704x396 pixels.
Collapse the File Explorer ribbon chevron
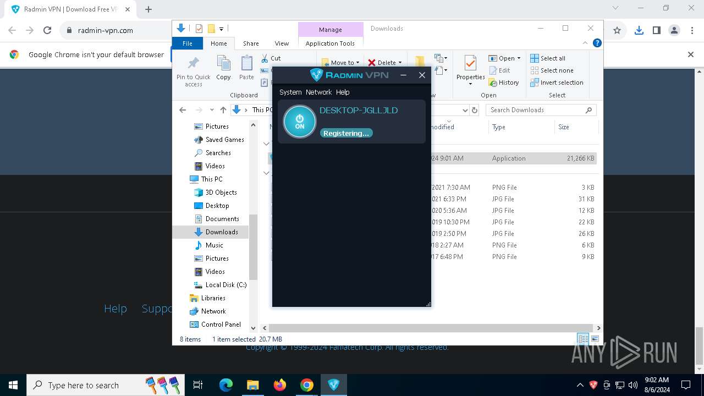(585, 43)
